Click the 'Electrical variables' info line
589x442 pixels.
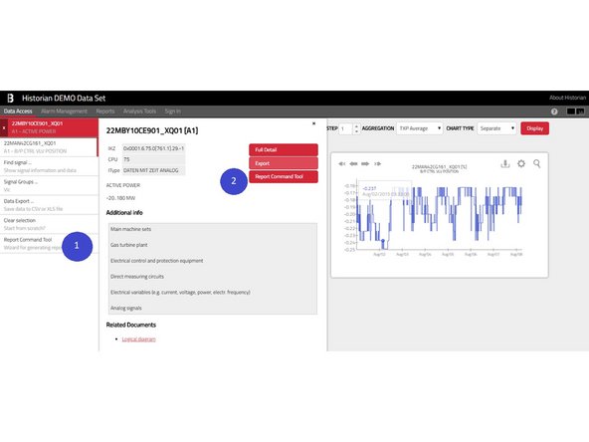click(180, 293)
